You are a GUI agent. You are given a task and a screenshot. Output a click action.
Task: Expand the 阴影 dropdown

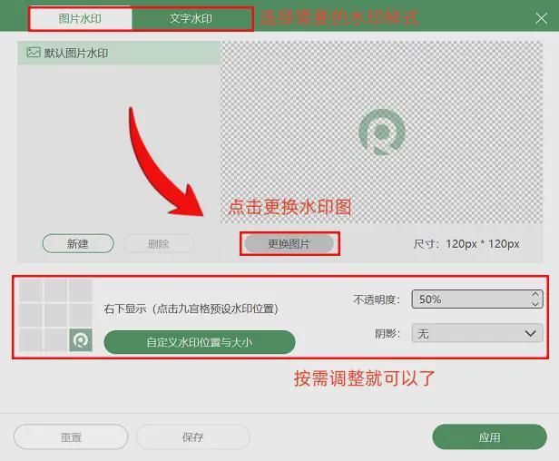click(477, 333)
